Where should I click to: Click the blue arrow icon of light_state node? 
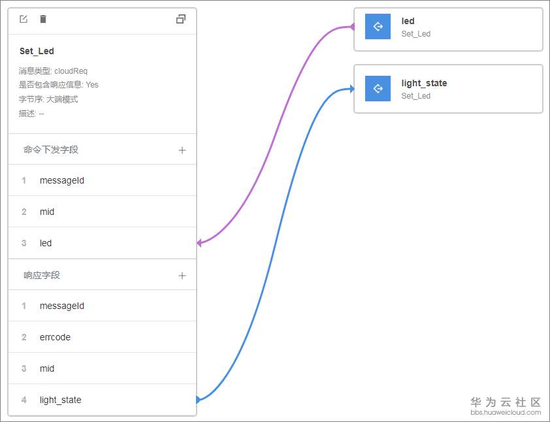coord(378,89)
